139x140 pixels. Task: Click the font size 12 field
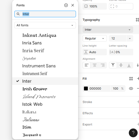[118, 38]
